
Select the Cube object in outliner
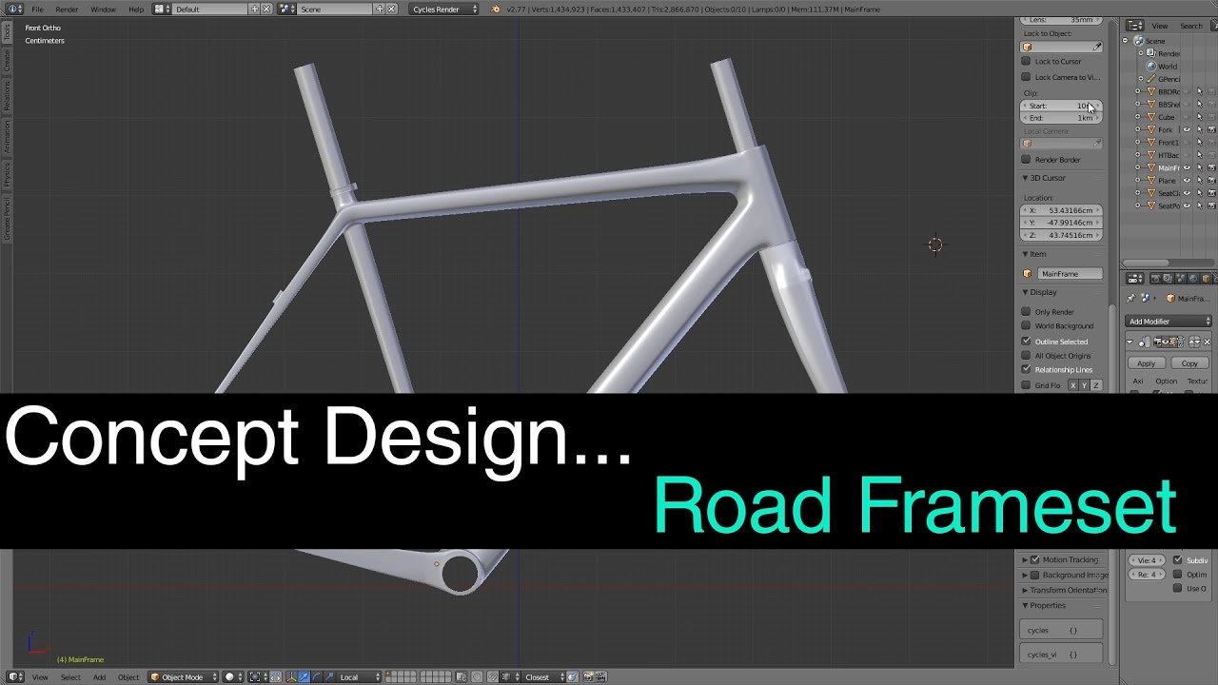point(1166,117)
